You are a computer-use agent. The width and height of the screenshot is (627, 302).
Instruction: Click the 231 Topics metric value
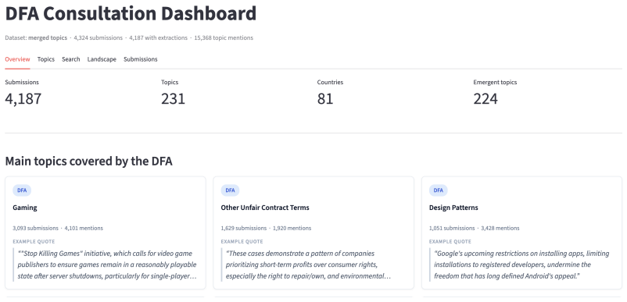pyautogui.click(x=173, y=98)
